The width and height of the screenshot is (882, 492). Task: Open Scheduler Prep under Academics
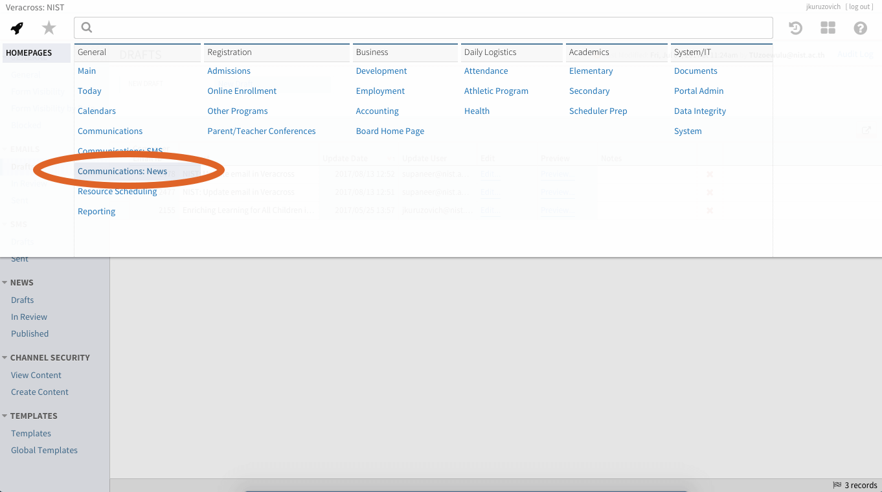point(598,111)
